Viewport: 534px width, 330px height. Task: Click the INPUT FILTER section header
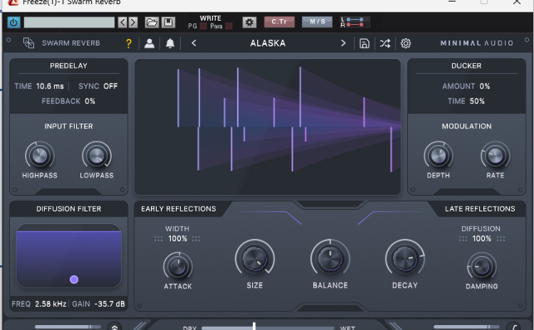68,126
